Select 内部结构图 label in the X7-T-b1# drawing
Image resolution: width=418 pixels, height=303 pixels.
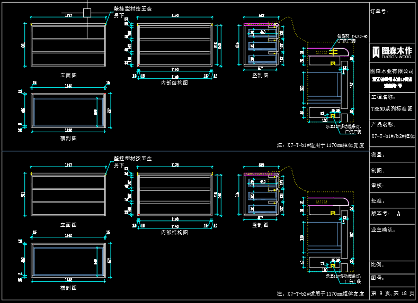[175, 82]
